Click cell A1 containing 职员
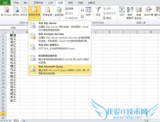The width and height of the screenshot is (160, 122). click(x=13, y=35)
